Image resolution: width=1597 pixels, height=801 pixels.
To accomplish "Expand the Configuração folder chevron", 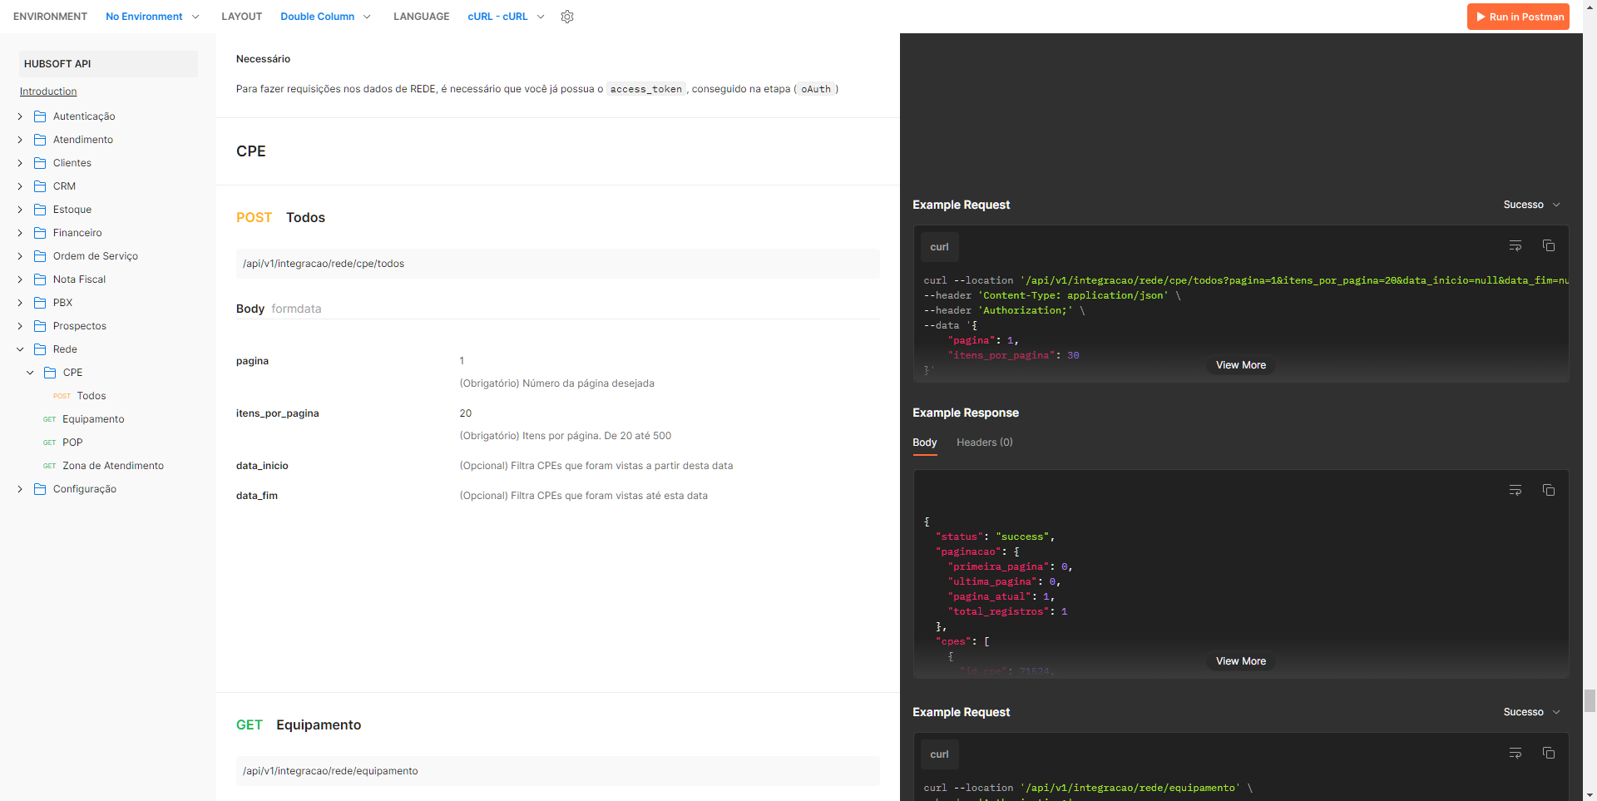I will coord(20,489).
